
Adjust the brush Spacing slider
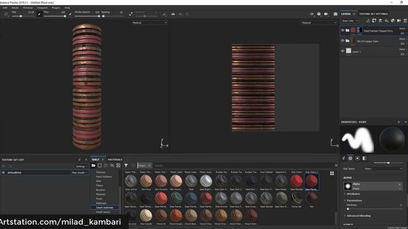tap(112, 16)
